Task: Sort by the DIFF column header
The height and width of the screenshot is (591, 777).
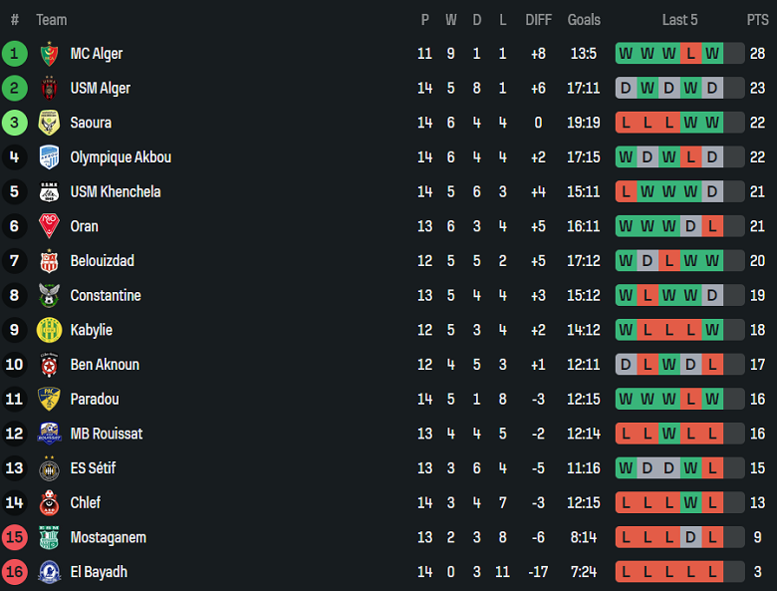Action: point(538,20)
